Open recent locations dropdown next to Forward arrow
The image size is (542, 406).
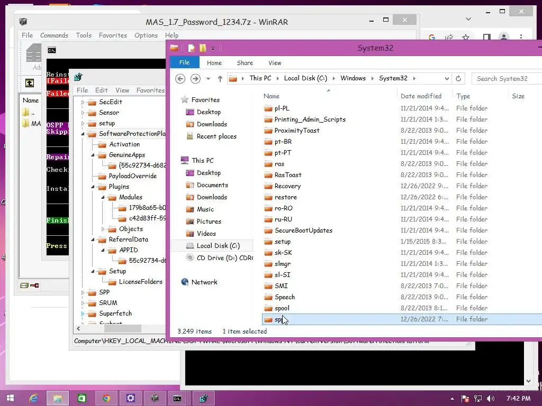click(208, 79)
